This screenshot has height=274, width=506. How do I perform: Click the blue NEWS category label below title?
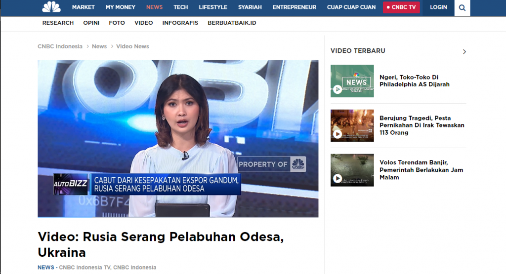point(46,268)
